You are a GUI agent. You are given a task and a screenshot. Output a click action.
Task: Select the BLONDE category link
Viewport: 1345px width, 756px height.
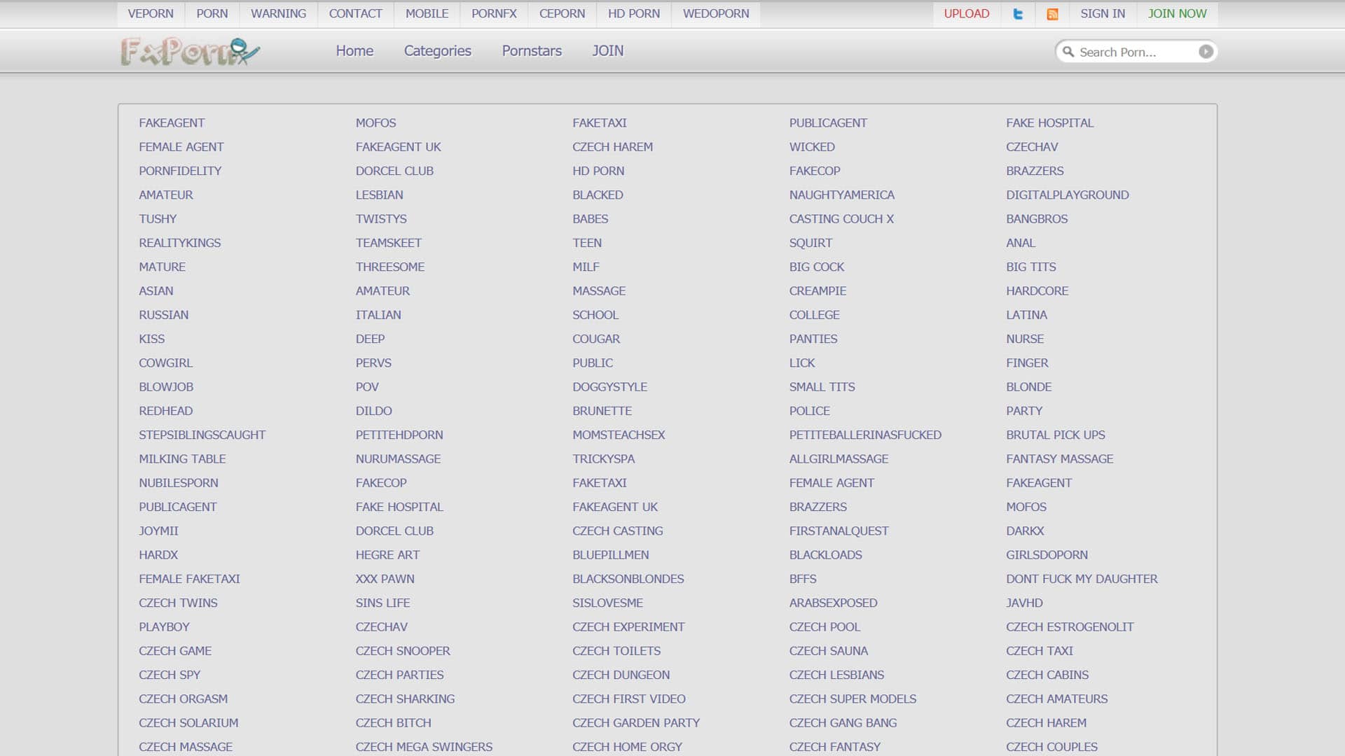click(x=1028, y=387)
